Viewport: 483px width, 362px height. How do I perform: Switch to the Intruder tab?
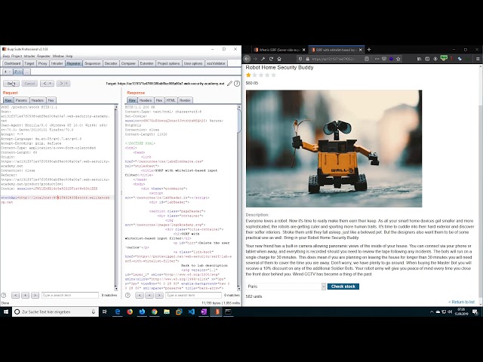pyautogui.click(x=57, y=63)
